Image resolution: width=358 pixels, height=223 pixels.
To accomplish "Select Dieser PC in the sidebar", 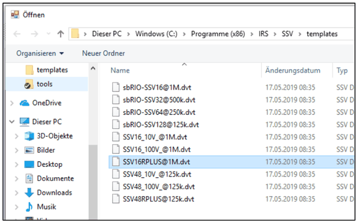I will click(x=47, y=122).
